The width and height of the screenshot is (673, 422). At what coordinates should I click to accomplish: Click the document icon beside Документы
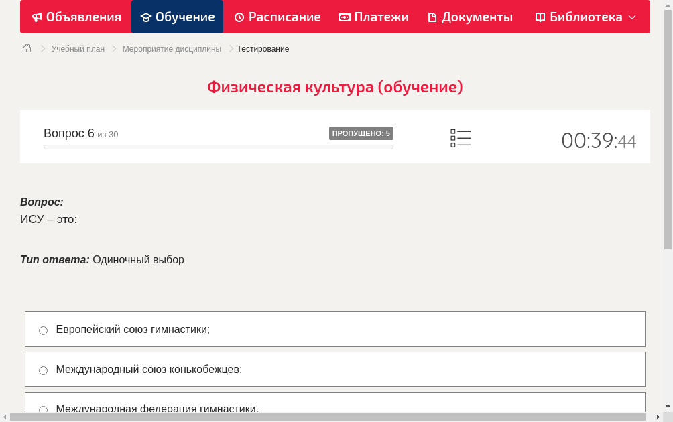(432, 17)
